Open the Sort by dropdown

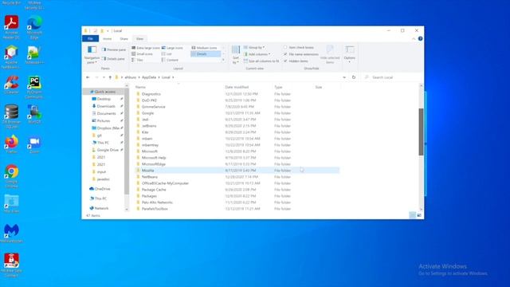[x=236, y=55]
